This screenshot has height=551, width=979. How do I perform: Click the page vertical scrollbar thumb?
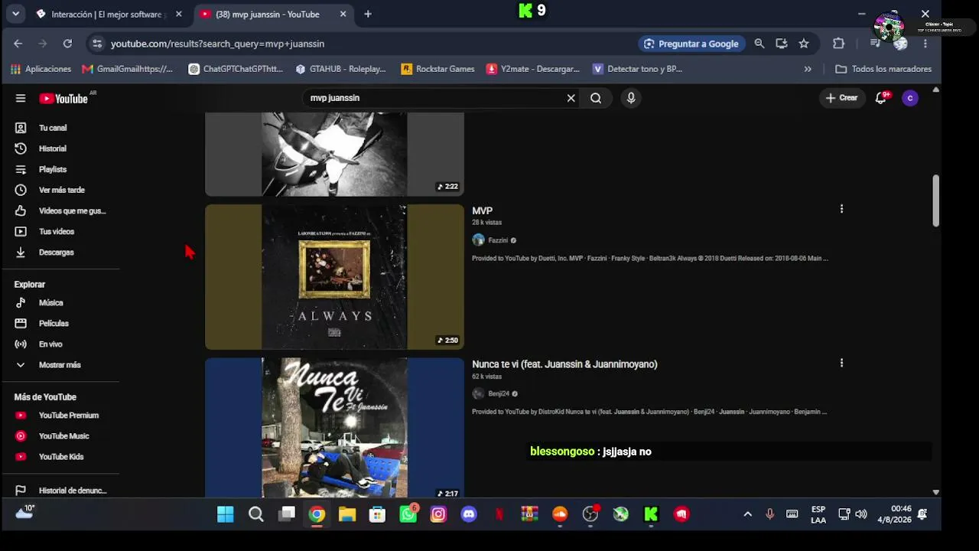(x=935, y=201)
